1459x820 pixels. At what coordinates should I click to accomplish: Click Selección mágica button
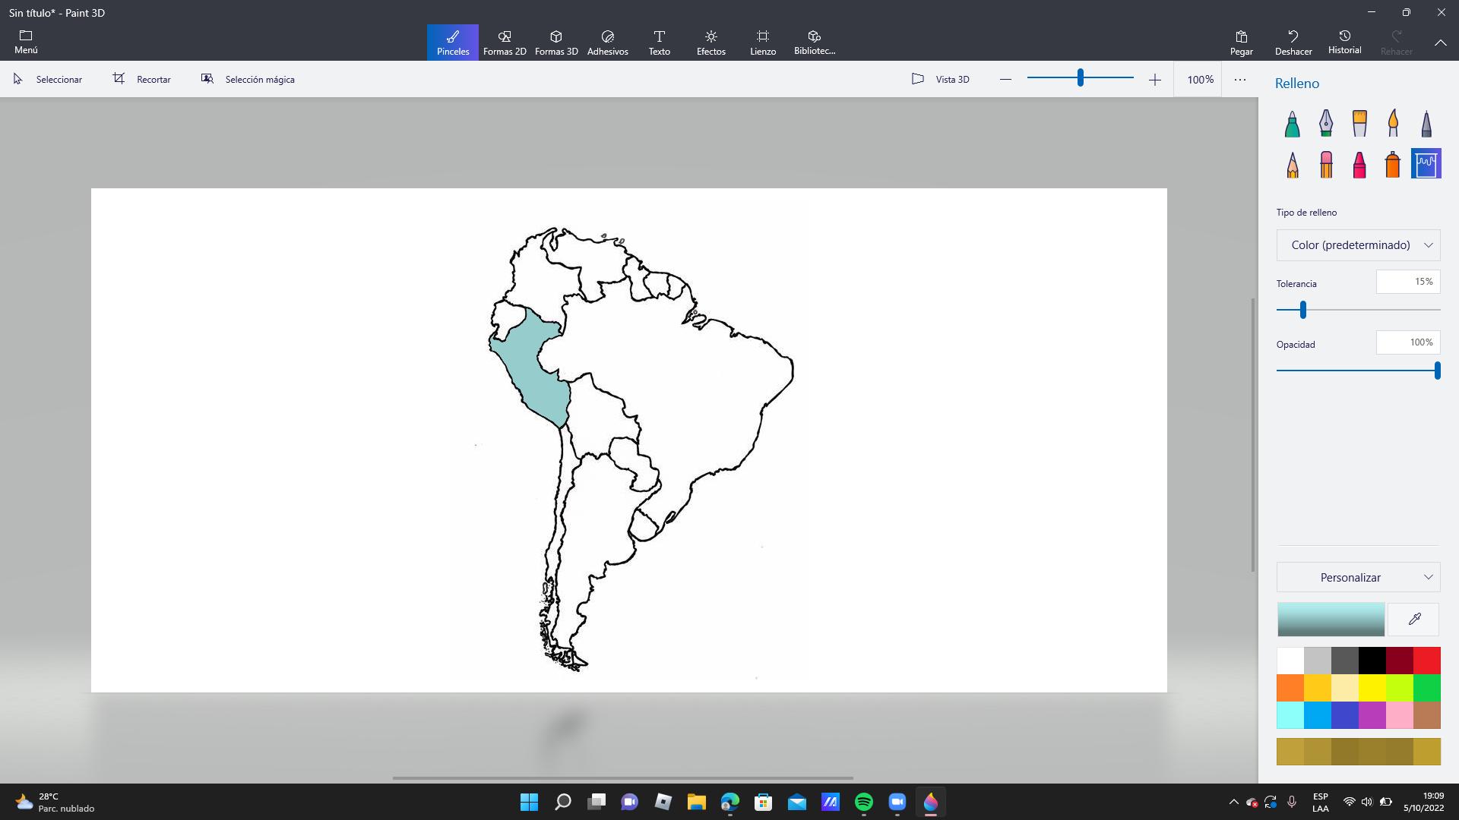point(248,79)
